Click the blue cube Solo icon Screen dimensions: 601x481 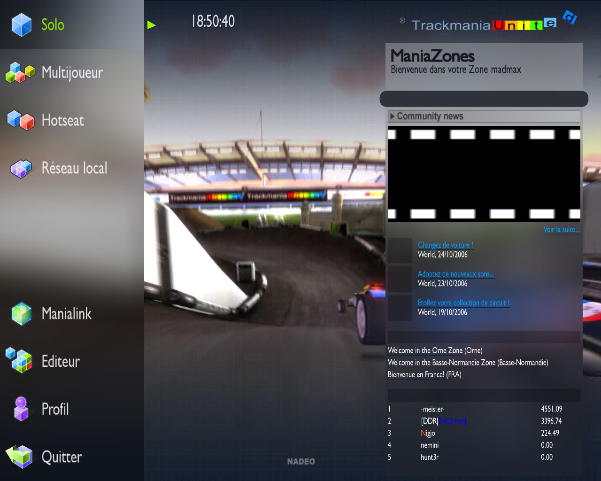pos(21,24)
